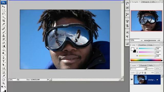The width and height of the screenshot is (164, 92).
Task: Open the Navigator panel options menu
Action: [161, 2]
